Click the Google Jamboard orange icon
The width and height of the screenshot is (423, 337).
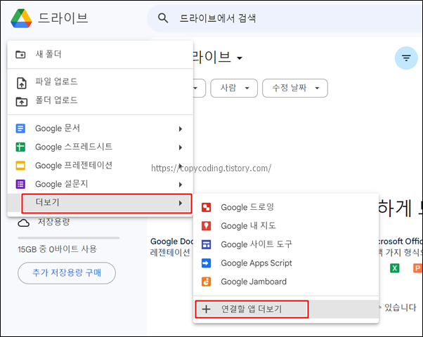point(207,282)
